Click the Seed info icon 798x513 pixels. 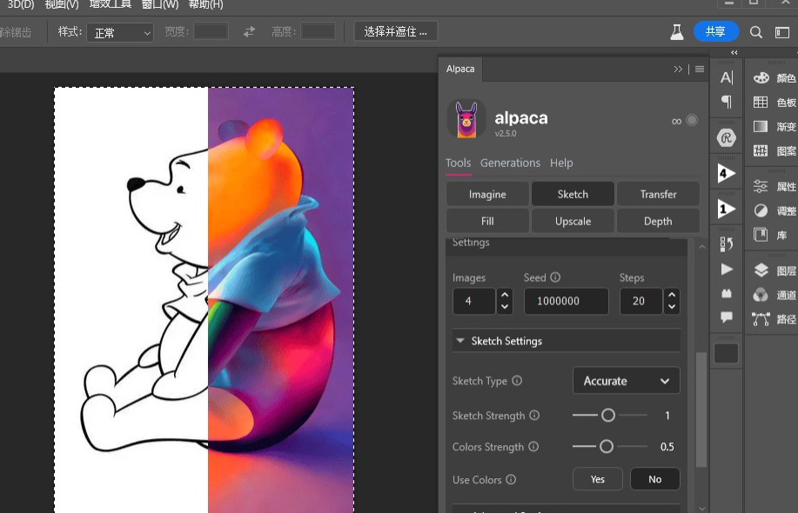click(555, 277)
